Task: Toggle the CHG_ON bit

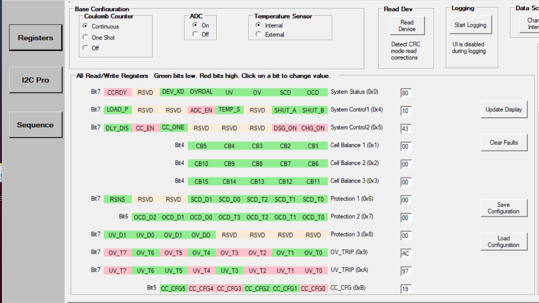Action: click(313, 128)
